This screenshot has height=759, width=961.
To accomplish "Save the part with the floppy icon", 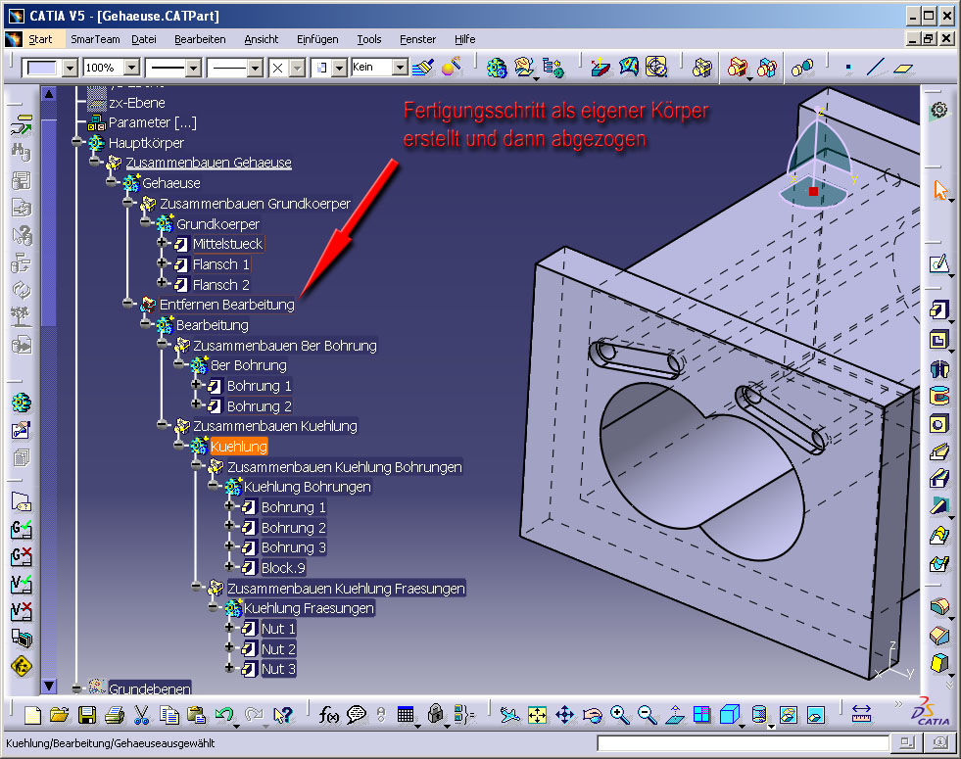I will click(x=86, y=715).
